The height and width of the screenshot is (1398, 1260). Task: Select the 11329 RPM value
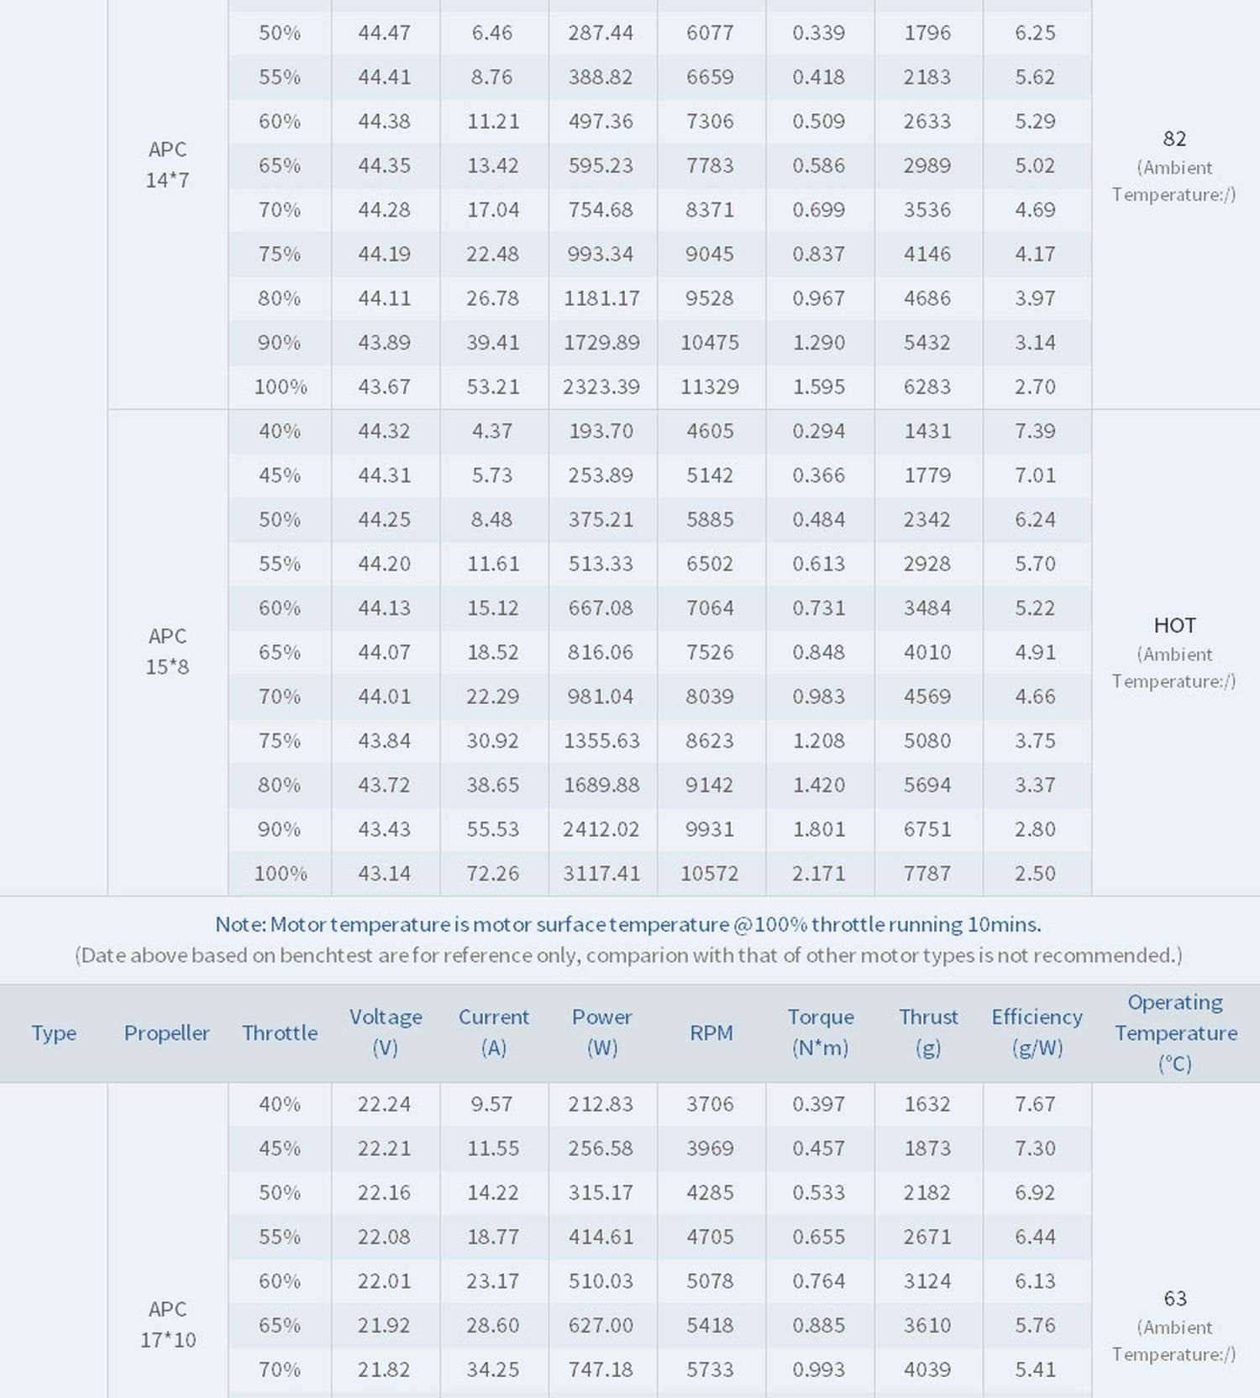tap(710, 386)
